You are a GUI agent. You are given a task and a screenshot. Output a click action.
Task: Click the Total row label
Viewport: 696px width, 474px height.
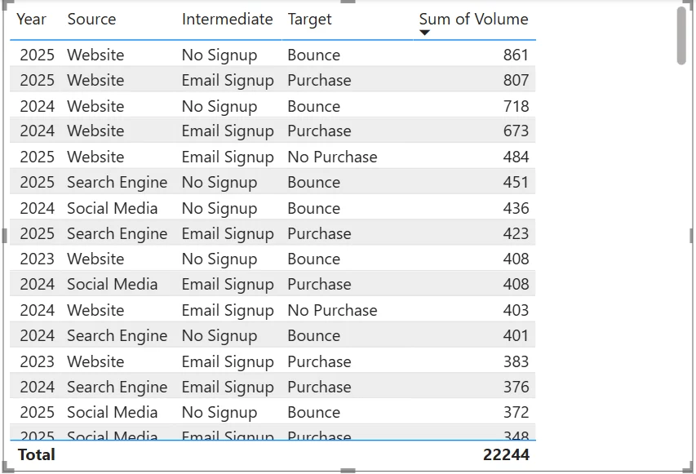(37, 455)
